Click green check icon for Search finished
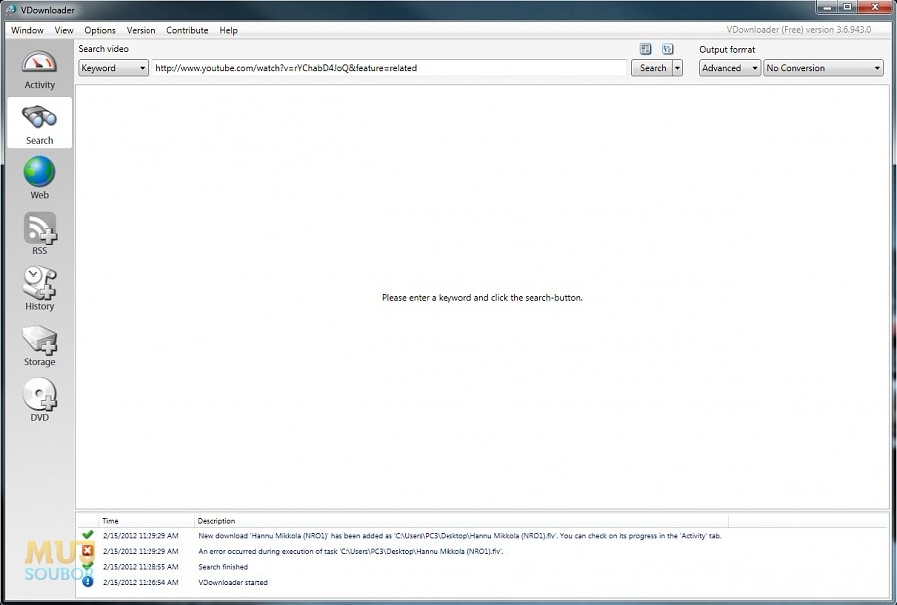Viewport: 897px width, 605px height. pyautogui.click(x=87, y=566)
